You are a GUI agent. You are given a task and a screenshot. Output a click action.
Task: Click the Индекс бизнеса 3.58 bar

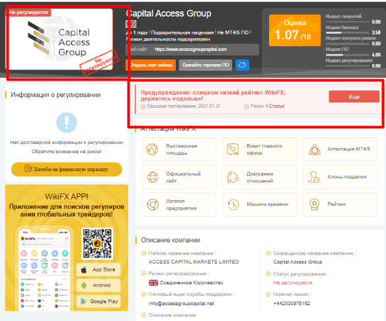pyautogui.click(x=348, y=33)
